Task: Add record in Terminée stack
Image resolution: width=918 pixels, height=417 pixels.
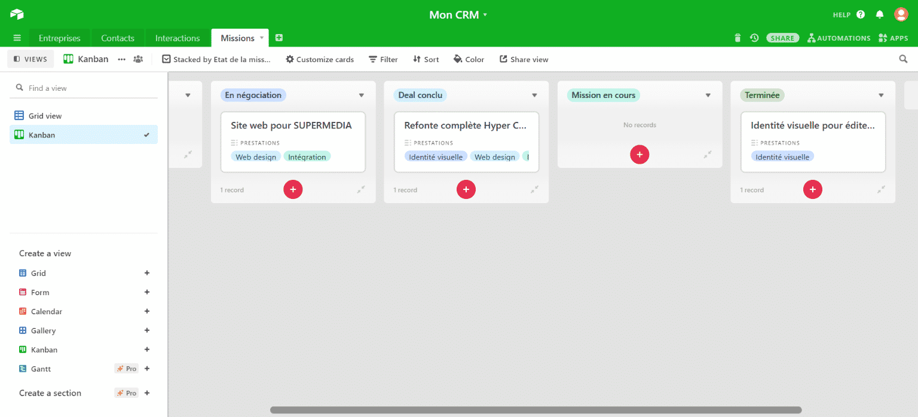Action: pos(813,189)
